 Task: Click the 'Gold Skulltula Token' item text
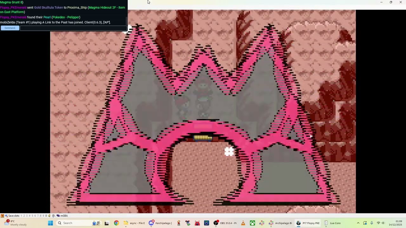pos(49,8)
